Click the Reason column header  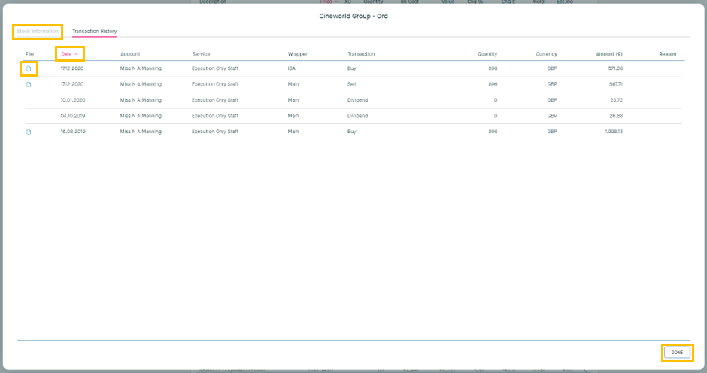point(667,54)
